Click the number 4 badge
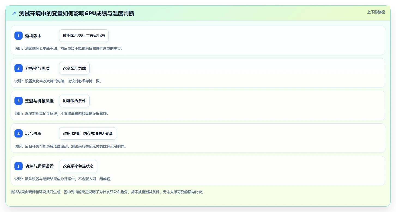Image resolution: width=396 pixels, height=212 pixels. [x=19, y=133]
